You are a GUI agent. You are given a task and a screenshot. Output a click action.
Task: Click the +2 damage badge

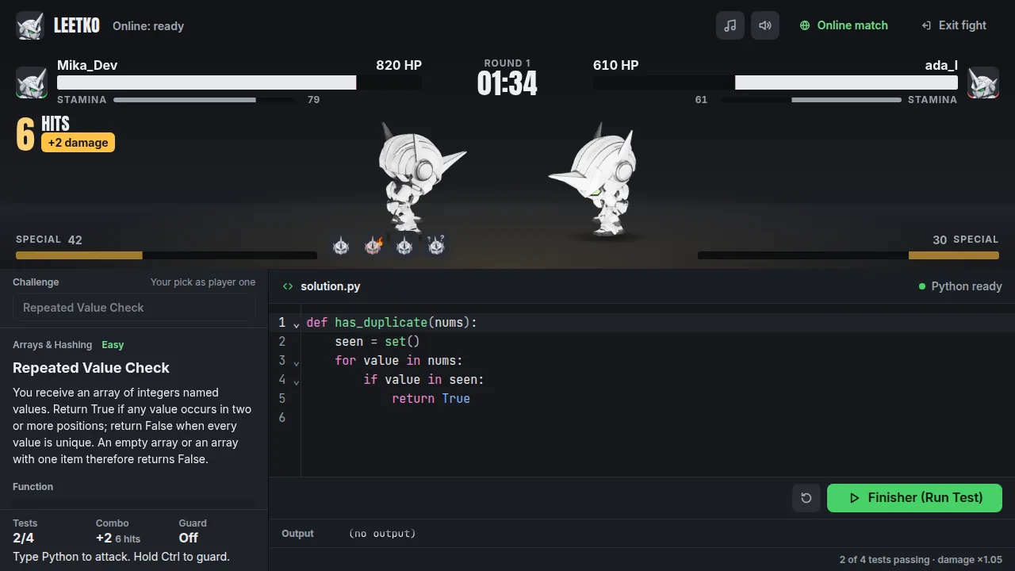pos(78,143)
